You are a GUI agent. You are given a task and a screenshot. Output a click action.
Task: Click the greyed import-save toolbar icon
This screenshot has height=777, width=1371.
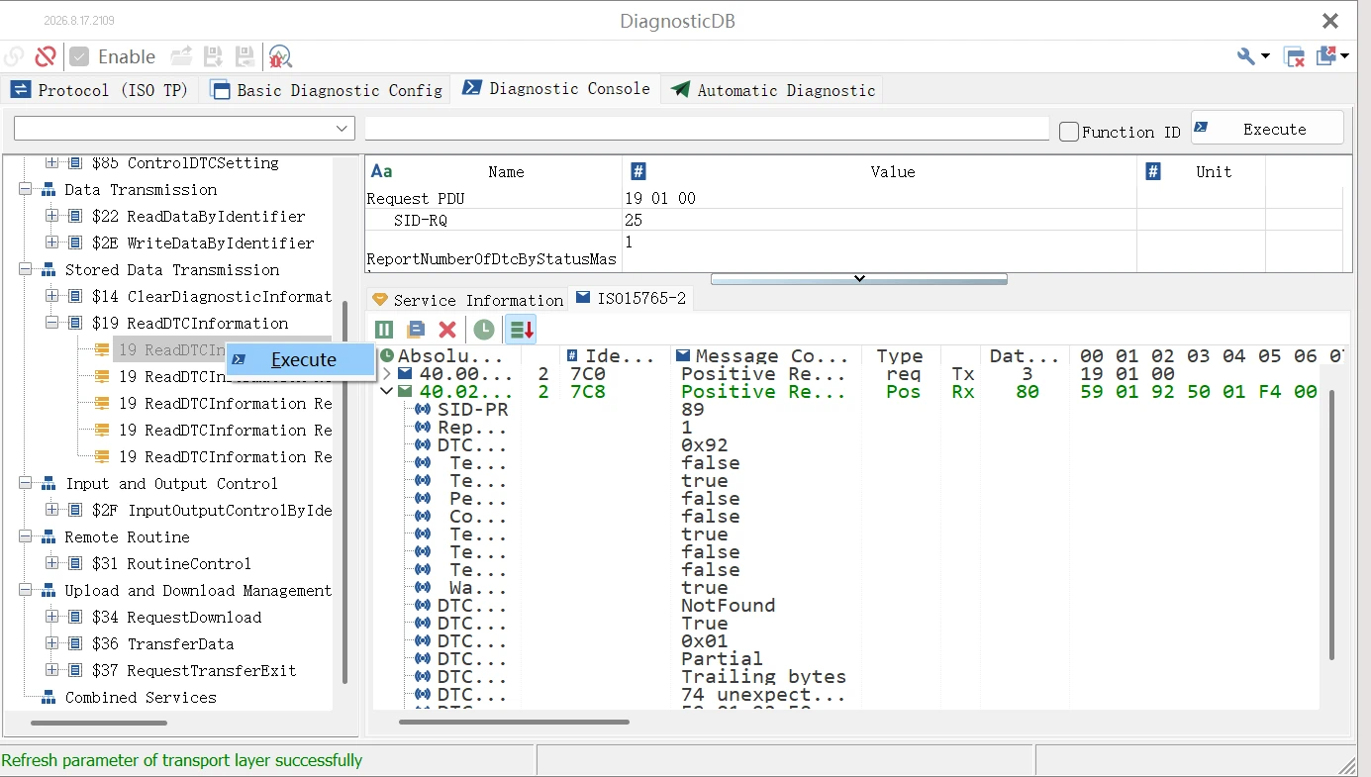(213, 56)
